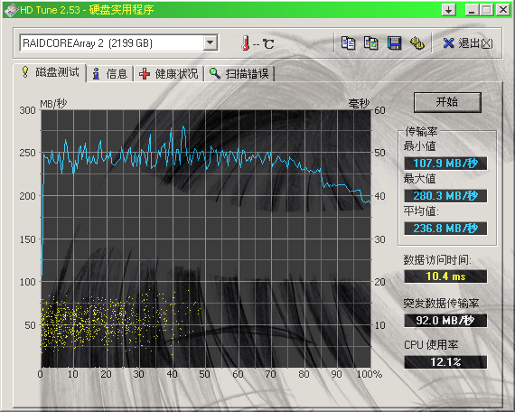Screen dimensions: 515x412
Task: Click the -- ℃ temperature readout
Action: 264,43
